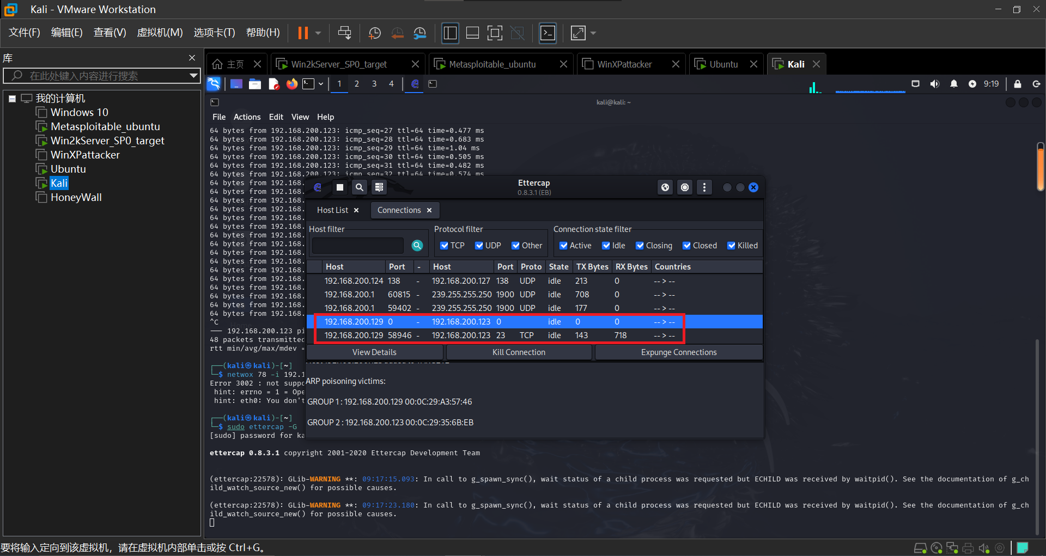Open the Kali applications menu icon
This screenshot has width=1046, height=556.
click(x=214, y=84)
